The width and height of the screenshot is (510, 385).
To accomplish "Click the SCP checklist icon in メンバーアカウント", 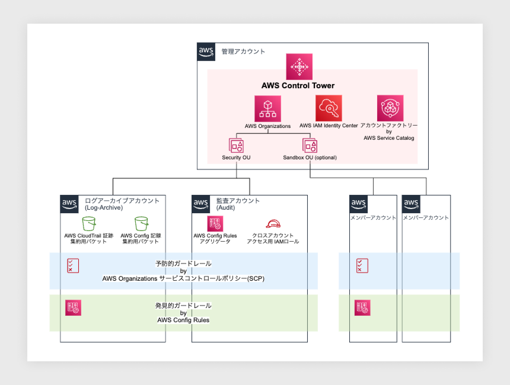I will click(x=362, y=266).
